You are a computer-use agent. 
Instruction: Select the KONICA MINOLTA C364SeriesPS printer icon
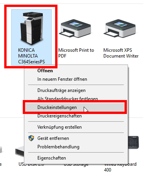pyautogui.click(x=32, y=28)
